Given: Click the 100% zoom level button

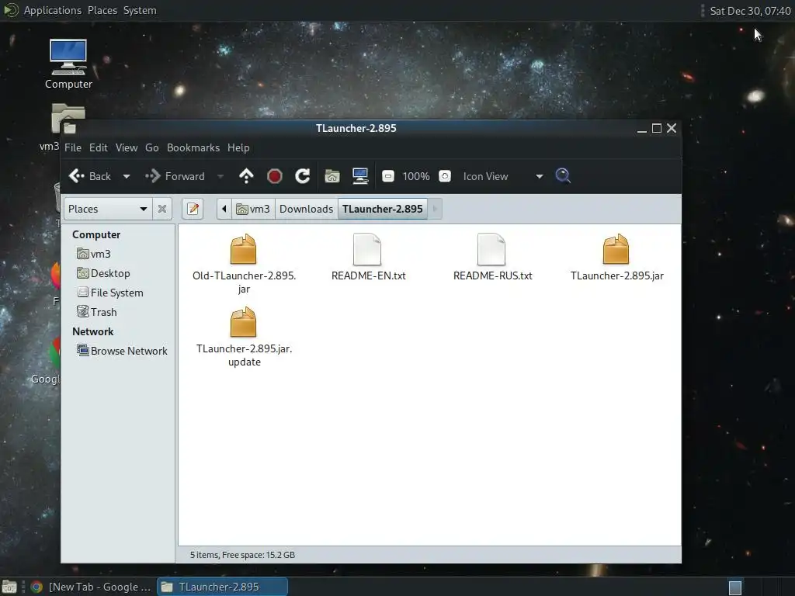Looking at the screenshot, I should tap(416, 176).
